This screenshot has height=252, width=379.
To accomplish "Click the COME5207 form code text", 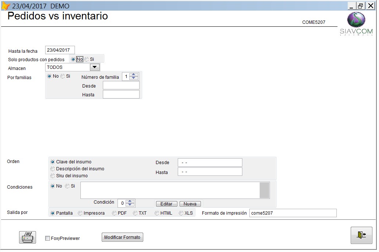I will (x=314, y=22).
